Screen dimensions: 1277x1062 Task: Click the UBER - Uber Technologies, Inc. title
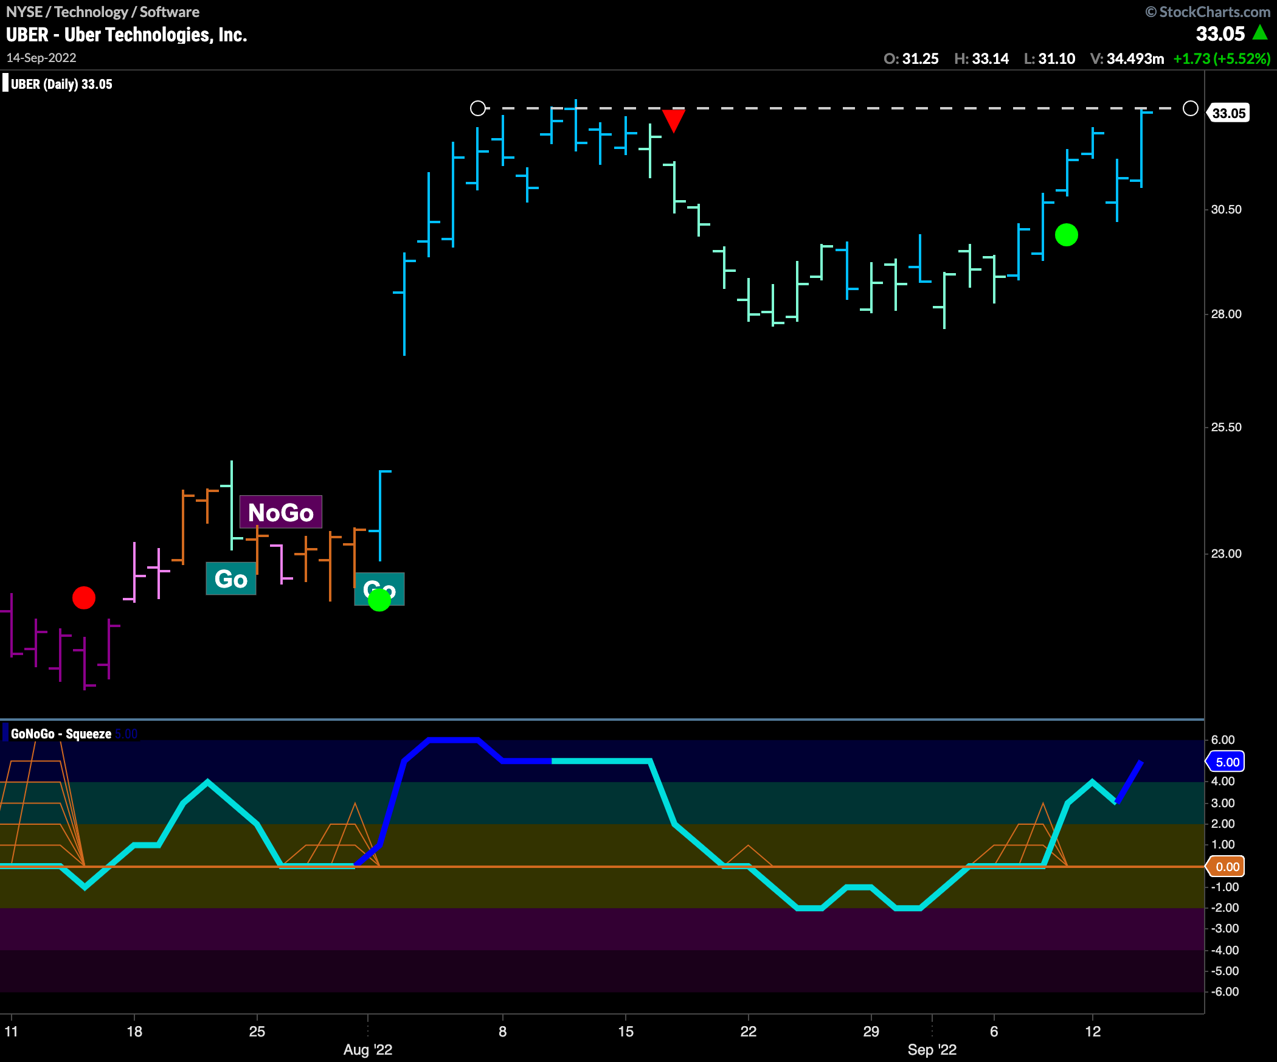pos(126,35)
